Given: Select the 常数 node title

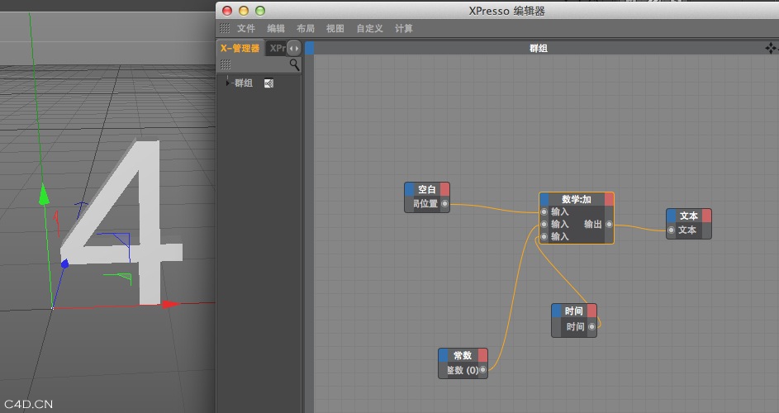Looking at the screenshot, I should [x=463, y=355].
